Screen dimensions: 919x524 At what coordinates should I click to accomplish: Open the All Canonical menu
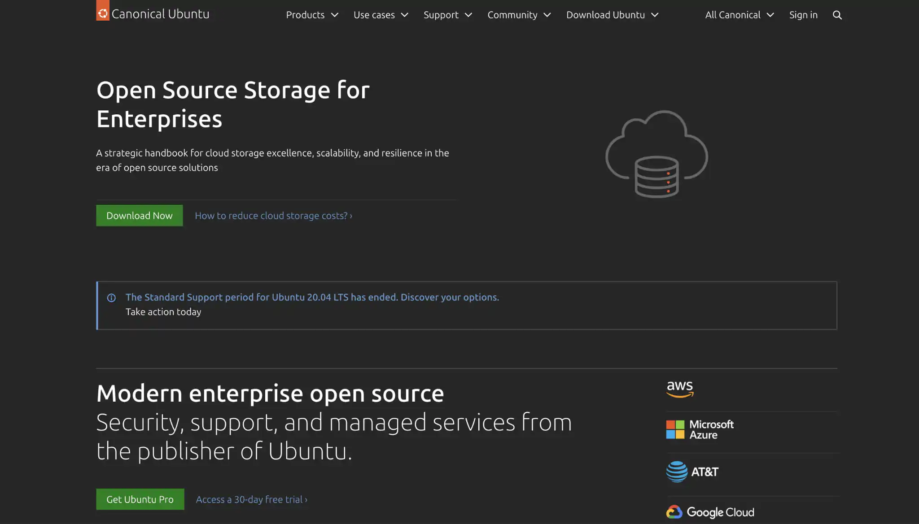point(740,15)
